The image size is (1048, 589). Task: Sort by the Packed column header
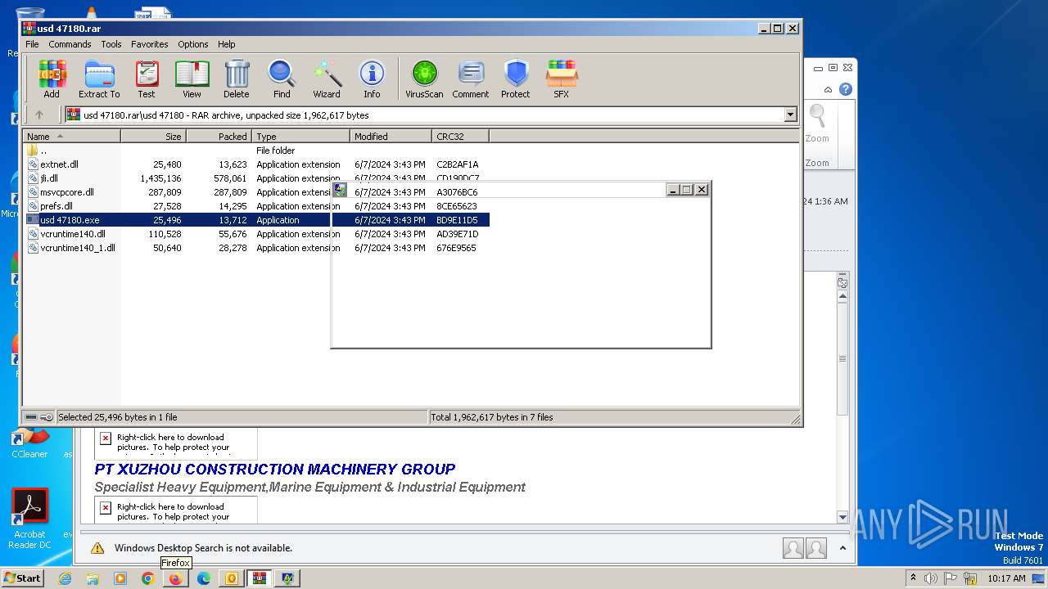coord(219,137)
